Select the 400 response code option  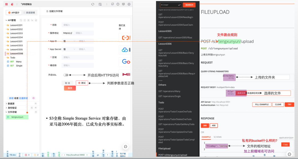point(214,126)
